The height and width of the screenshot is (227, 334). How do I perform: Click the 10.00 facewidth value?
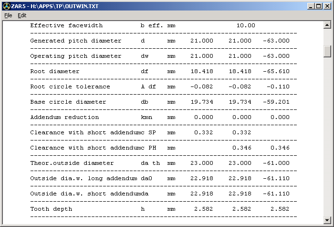(246, 25)
